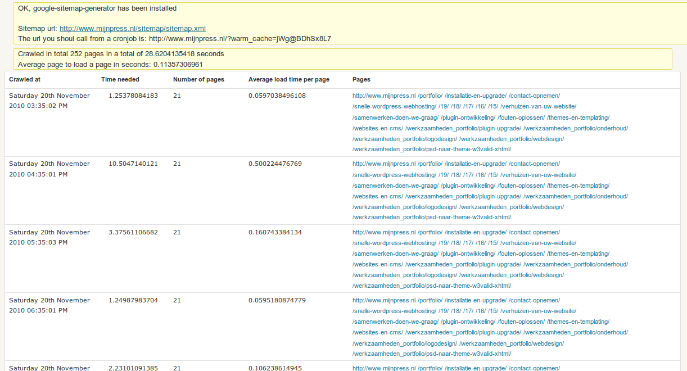Click the 04:35:01 PM crawl date cell
687x371 pixels.
(x=49, y=169)
